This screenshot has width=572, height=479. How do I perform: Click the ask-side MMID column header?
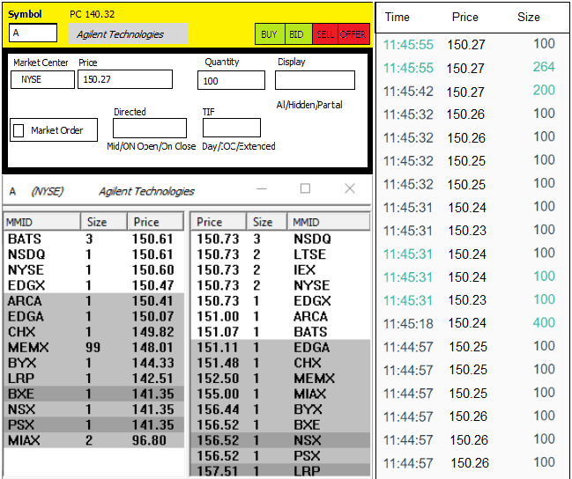tap(329, 222)
